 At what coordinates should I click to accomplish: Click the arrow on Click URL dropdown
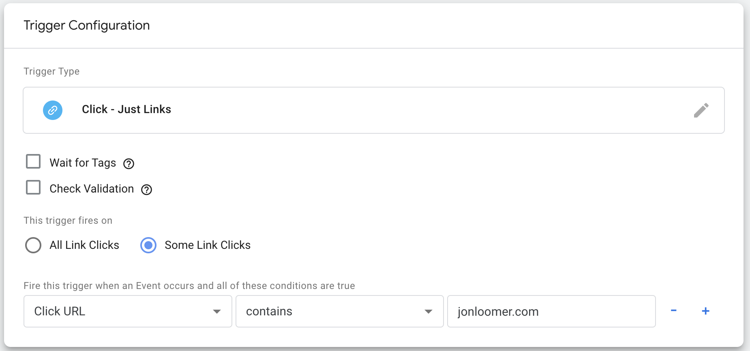point(217,312)
